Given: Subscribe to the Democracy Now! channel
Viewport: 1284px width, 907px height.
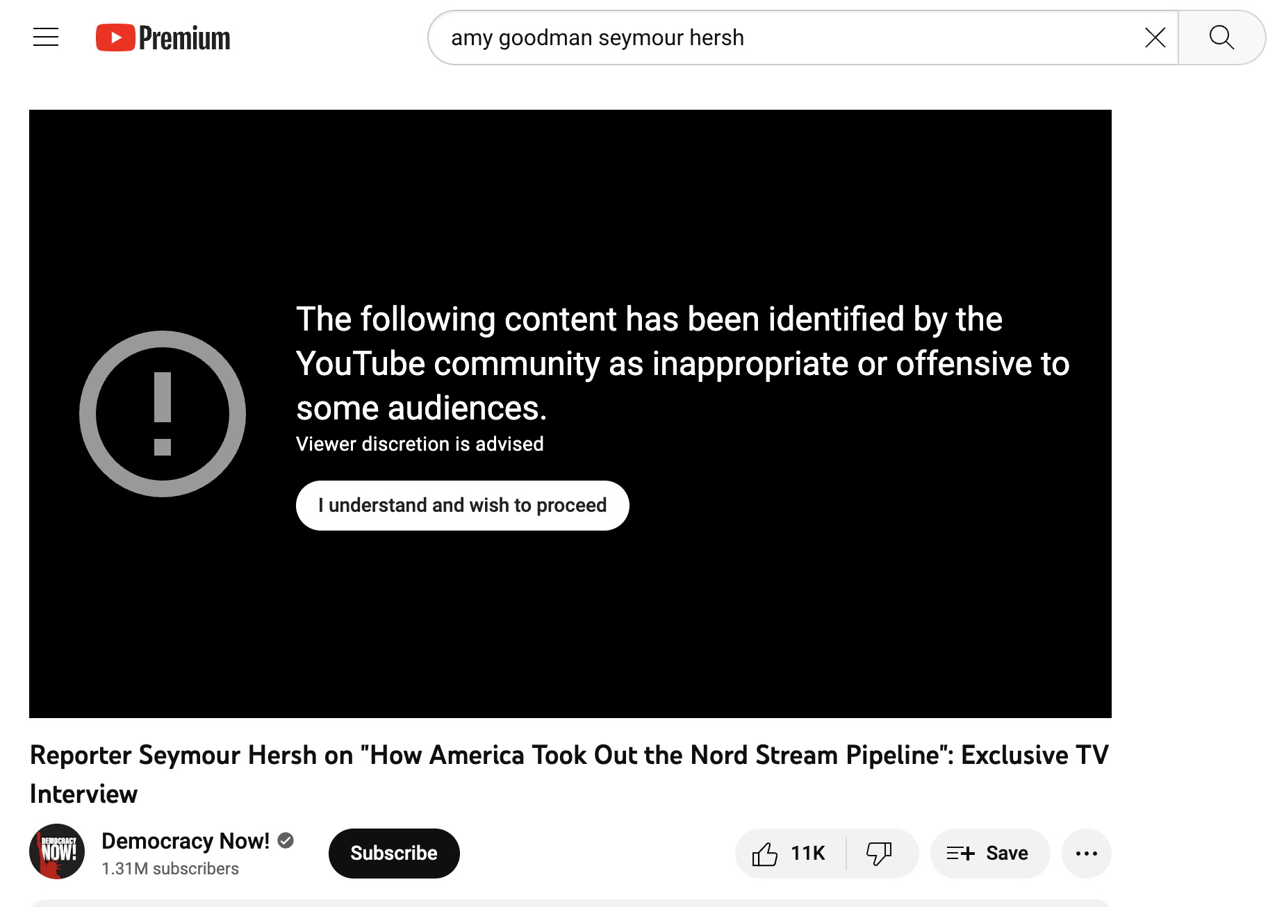Looking at the screenshot, I should pyautogui.click(x=394, y=854).
